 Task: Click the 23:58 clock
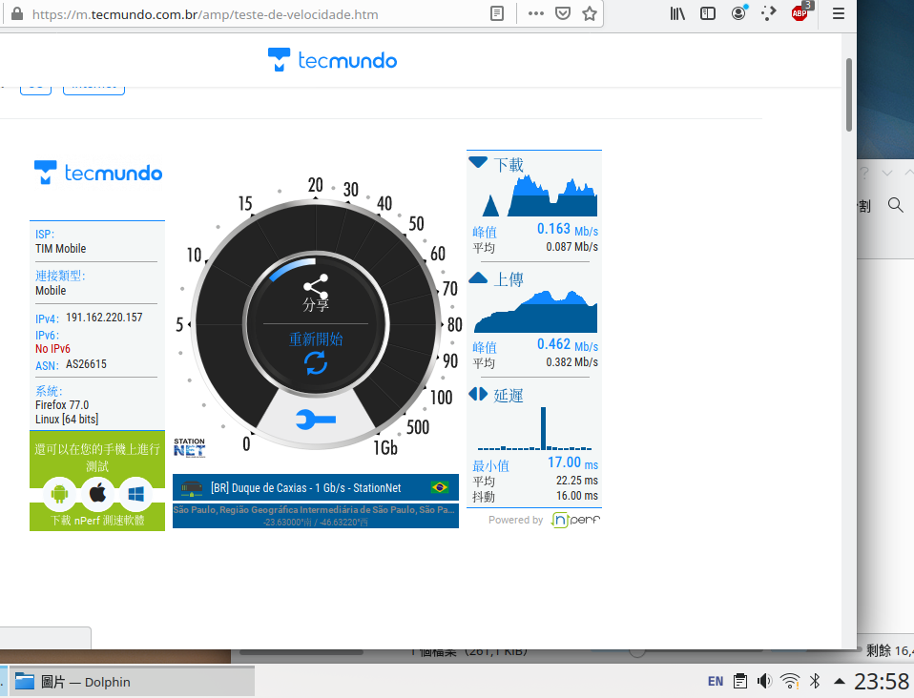coord(882,682)
